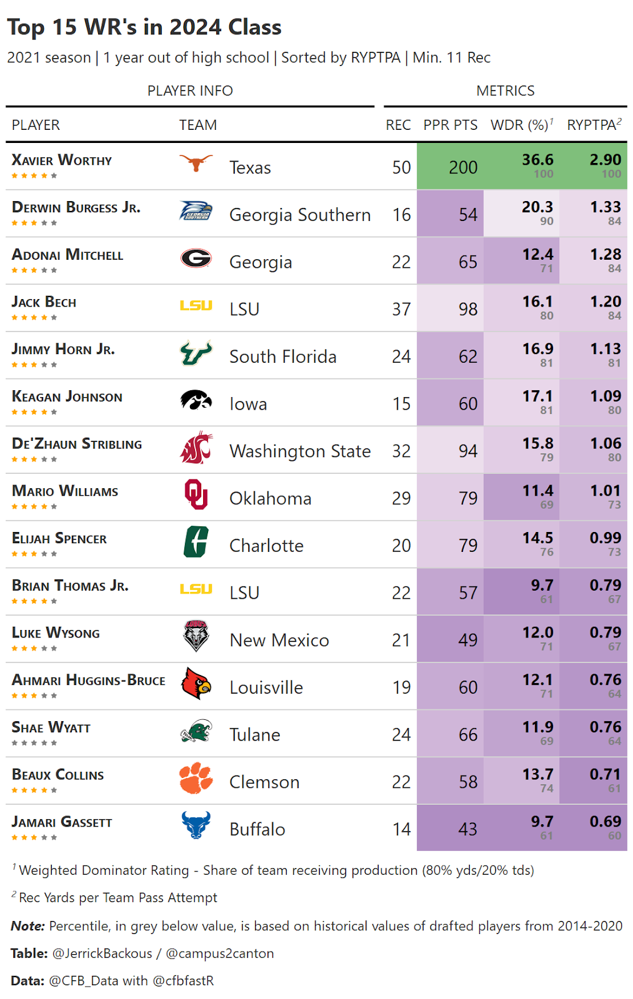Click the South Florida Bulls logo
The height and width of the screenshot is (999, 633).
[196, 353]
